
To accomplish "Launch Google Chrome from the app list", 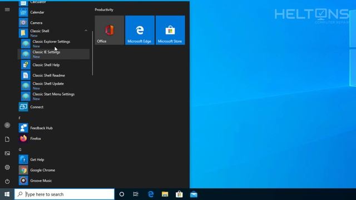I will click(54, 170).
